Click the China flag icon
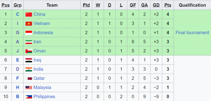This screenshot has width=211, height=101. [x=29, y=14]
